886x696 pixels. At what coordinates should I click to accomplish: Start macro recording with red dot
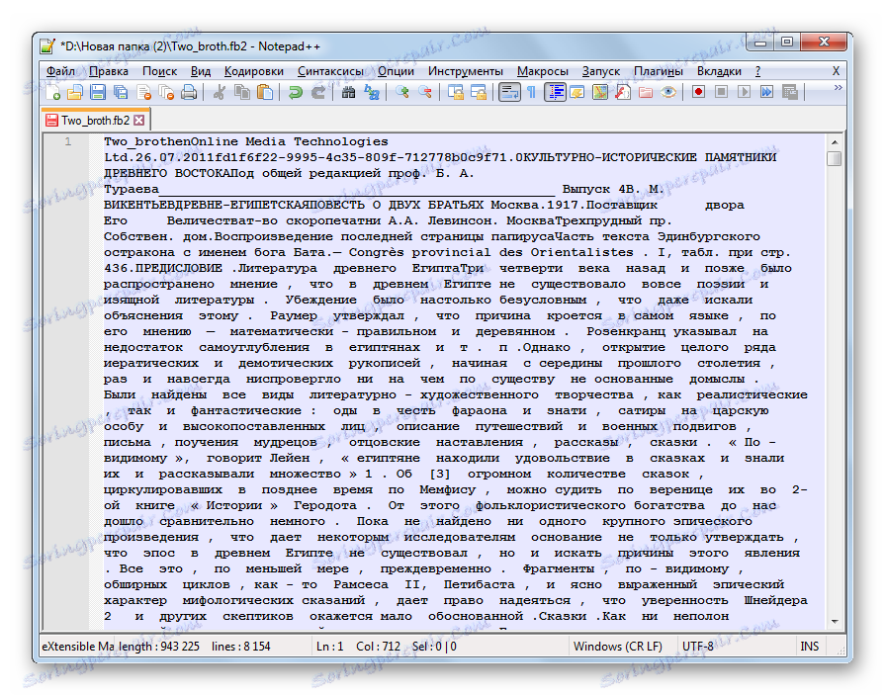(x=698, y=92)
